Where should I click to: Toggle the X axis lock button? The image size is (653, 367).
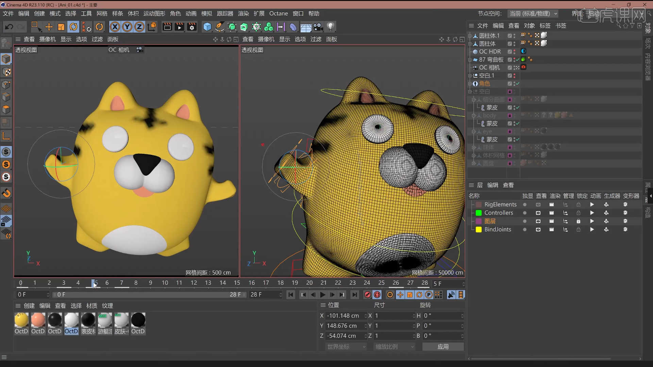pos(115,27)
